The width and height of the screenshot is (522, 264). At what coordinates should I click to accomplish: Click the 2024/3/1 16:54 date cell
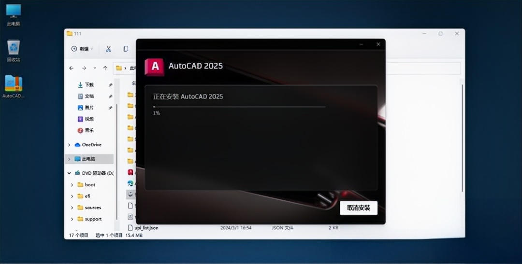click(x=236, y=228)
